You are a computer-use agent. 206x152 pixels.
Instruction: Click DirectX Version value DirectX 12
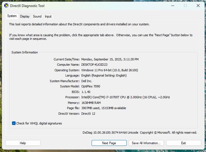click(88, 114)
